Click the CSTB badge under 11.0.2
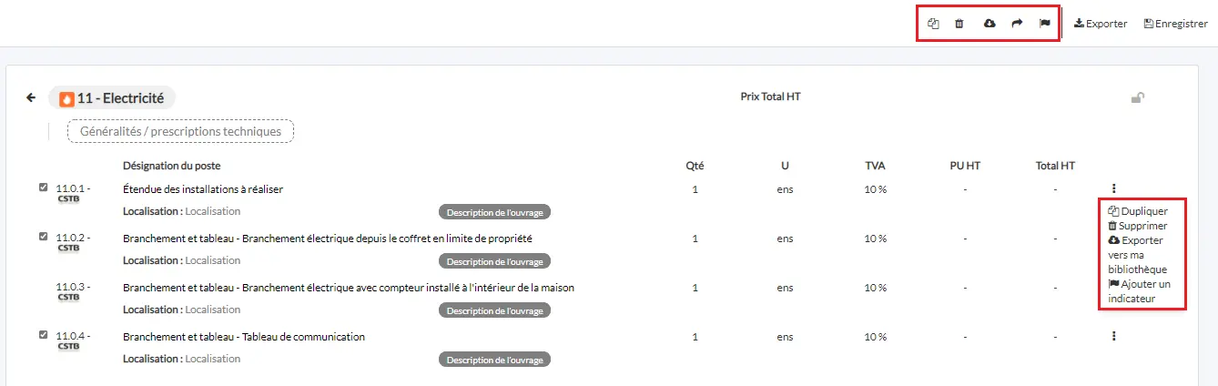 tap(68, 248)
